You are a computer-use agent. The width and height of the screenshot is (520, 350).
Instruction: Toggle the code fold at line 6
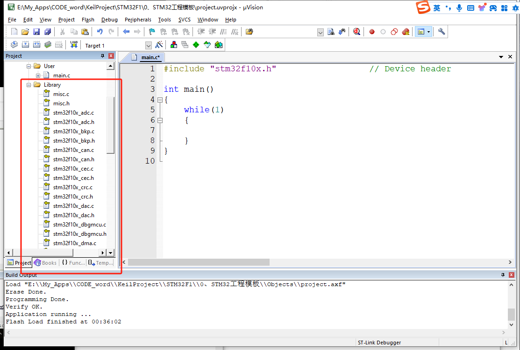click(x=160, y=120)
